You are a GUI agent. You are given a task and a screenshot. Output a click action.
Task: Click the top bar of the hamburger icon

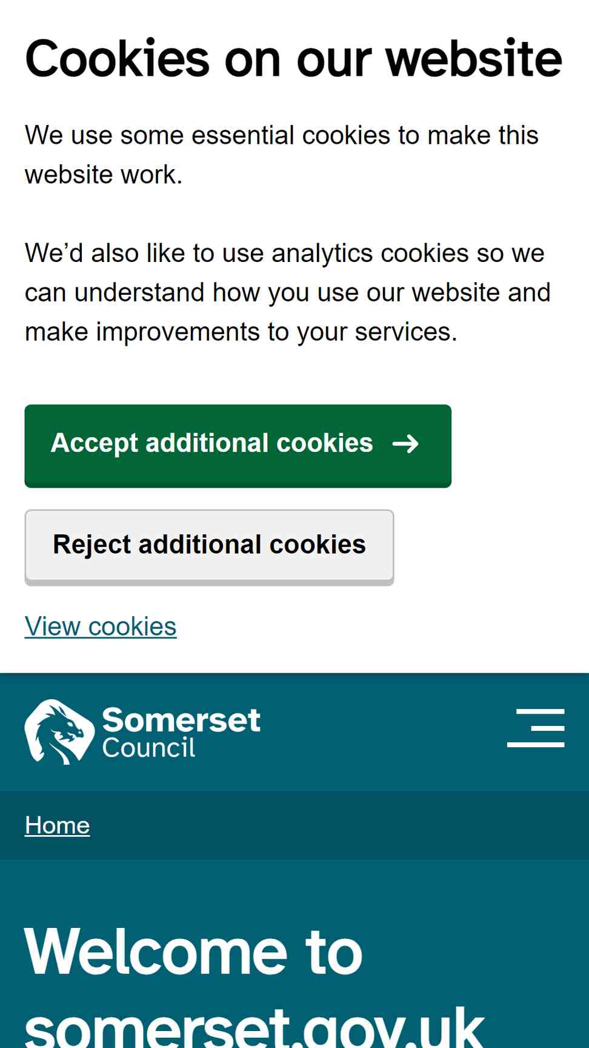click(541, 711)
